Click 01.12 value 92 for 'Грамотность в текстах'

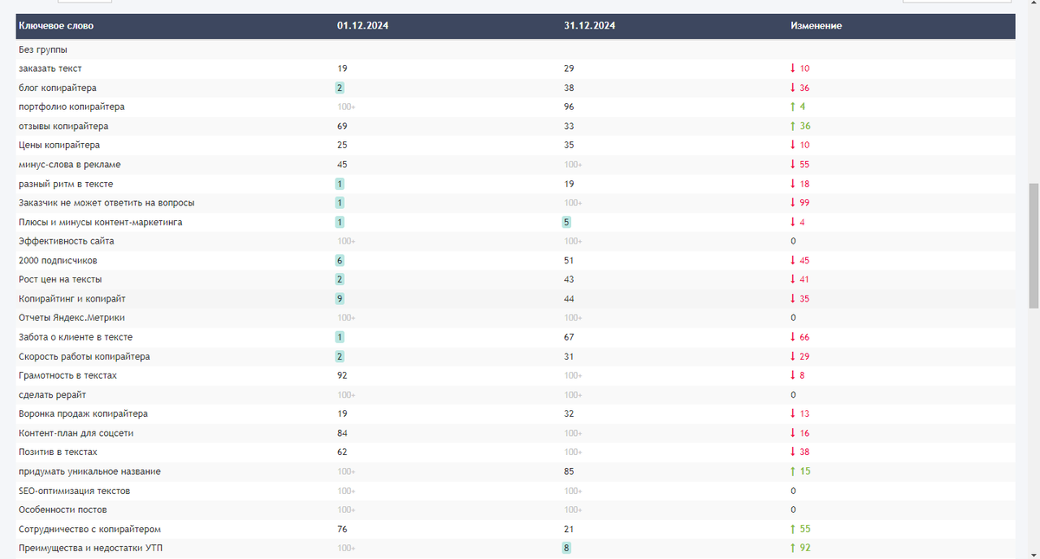[342, 375]
